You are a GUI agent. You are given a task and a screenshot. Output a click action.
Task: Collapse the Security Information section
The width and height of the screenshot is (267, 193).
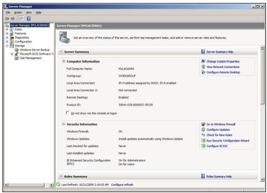(x=64, y=124)
